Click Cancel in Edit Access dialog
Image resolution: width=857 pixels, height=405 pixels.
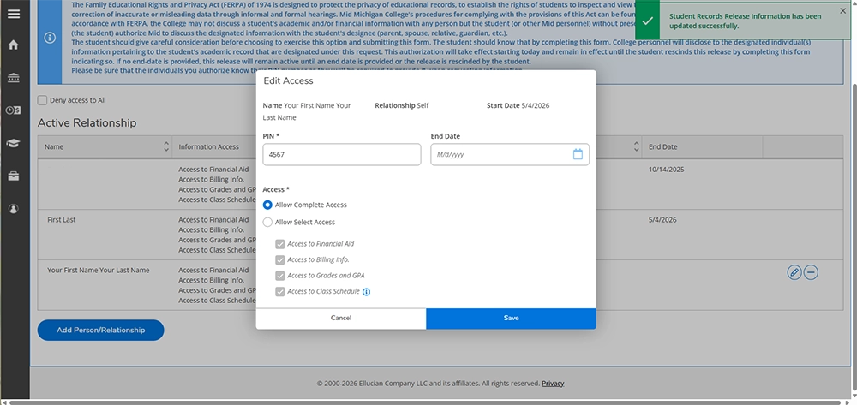coord(341,319)
